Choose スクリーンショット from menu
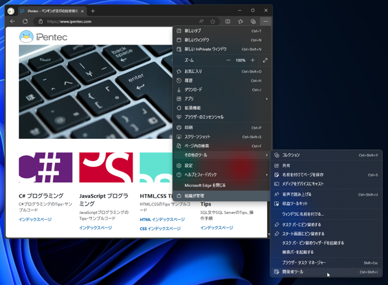This screenshot has width=388, height=285. pos(221,137)
